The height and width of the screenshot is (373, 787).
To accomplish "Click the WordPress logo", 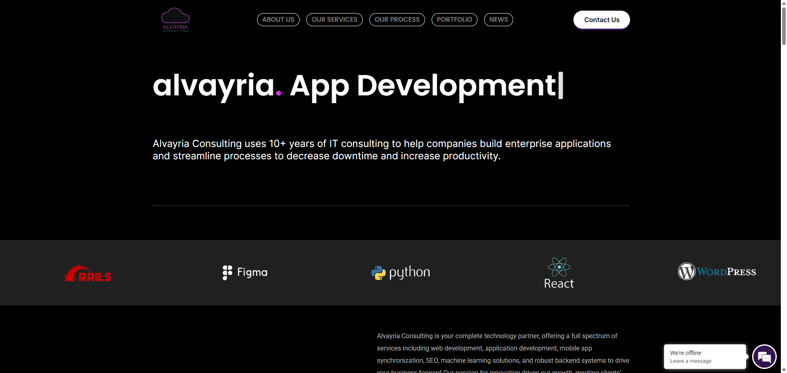I will pos(716,271).
